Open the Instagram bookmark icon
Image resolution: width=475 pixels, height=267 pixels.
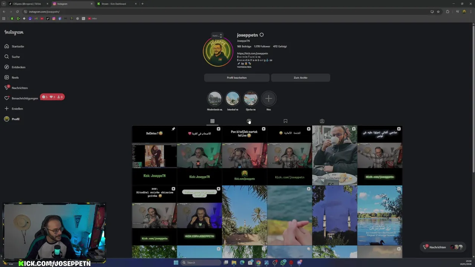(54, 19)
